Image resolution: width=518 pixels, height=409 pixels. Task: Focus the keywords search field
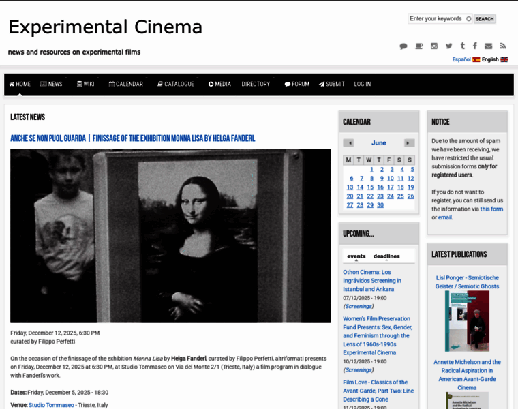440,19
